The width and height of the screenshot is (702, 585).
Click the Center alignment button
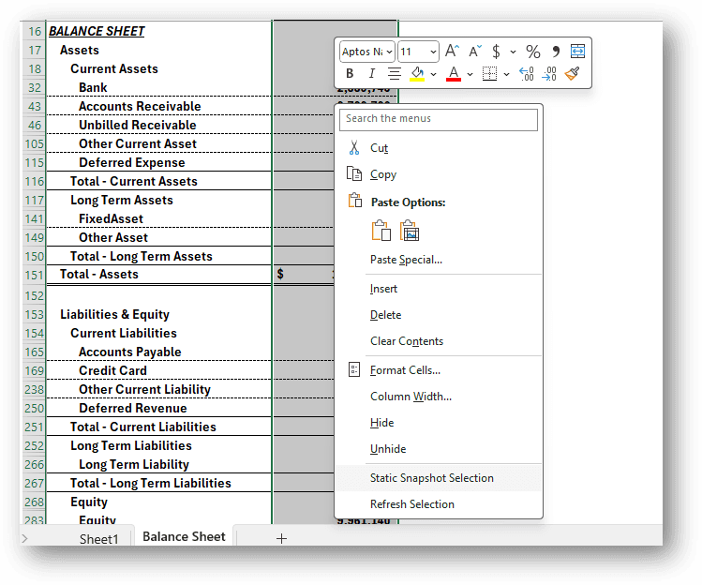tap(394, 73)
